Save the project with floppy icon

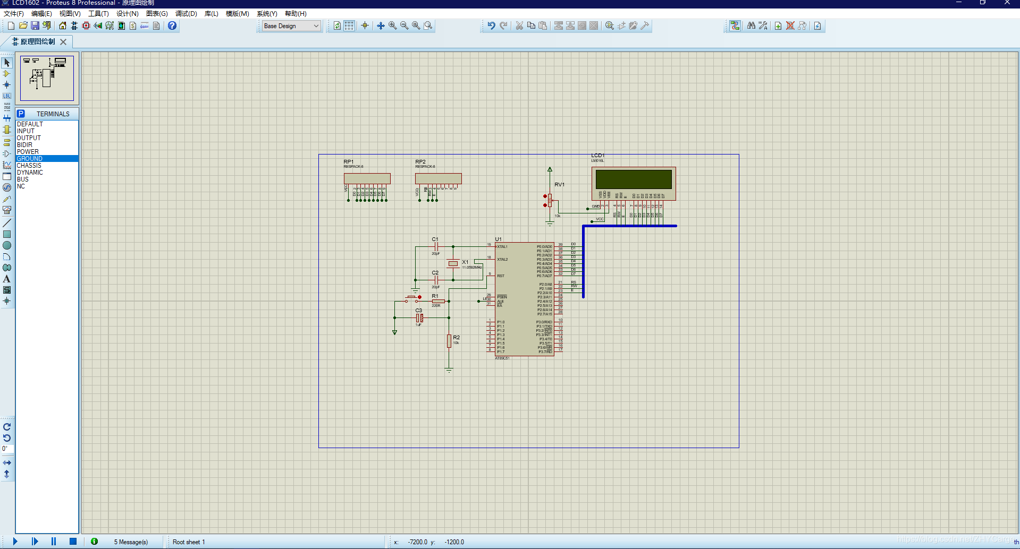[35, 25]
